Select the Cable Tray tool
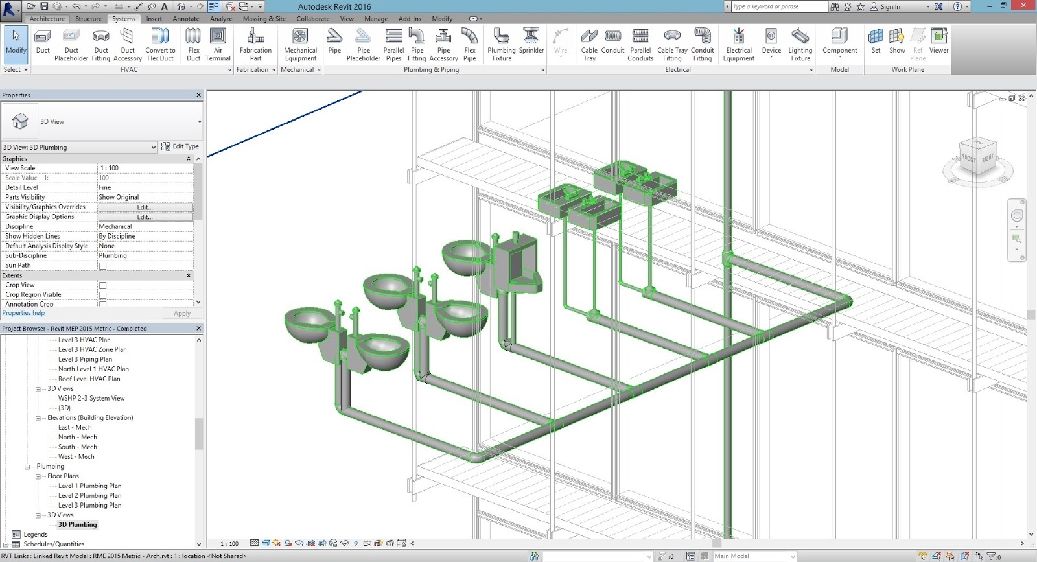This screenshot has height=562, width=1037. point(589,44)
